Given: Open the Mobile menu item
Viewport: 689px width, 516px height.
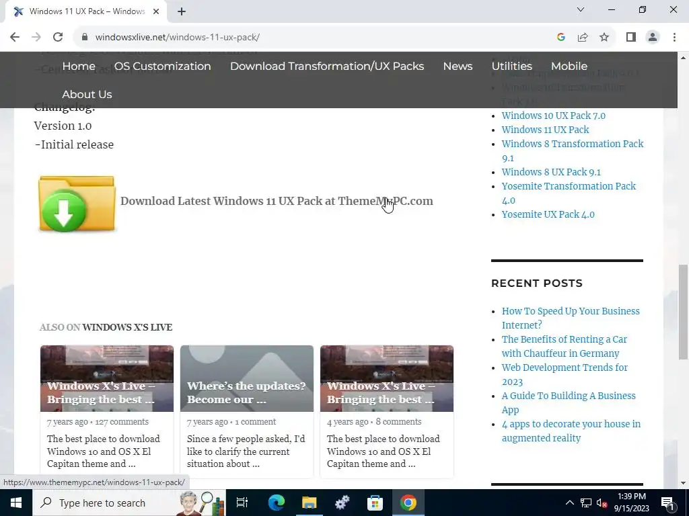Looking at the screenshot, I should (x=569, y=67).
